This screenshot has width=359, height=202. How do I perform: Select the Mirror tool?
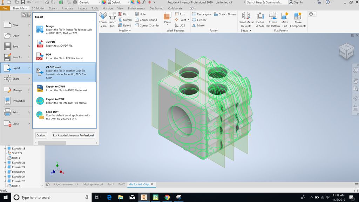coord(198,25)
